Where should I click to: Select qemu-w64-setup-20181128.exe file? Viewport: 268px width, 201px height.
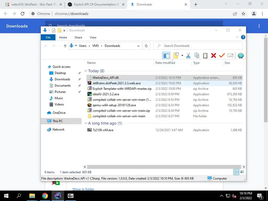click(x=165, y=105)
